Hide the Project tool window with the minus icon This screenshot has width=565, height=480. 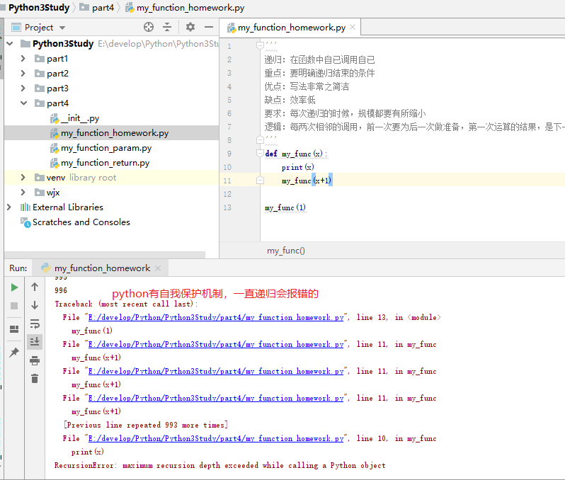point(208,27)
